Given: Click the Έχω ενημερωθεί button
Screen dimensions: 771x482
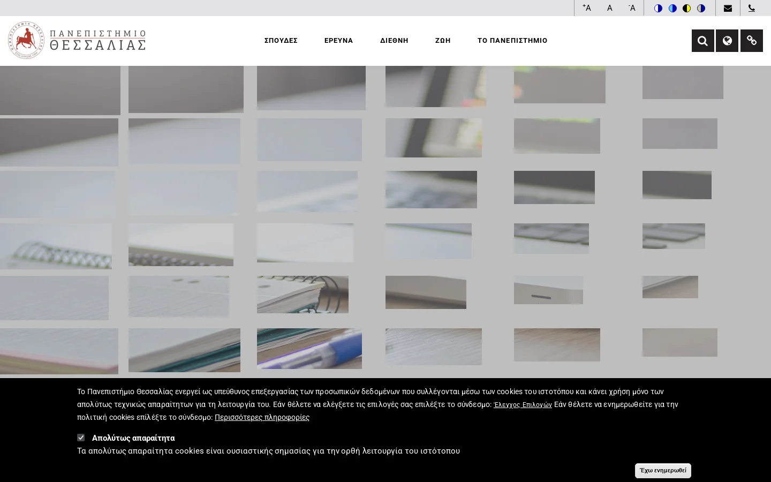Looking at the screenshot, I should tap(663, 471).
